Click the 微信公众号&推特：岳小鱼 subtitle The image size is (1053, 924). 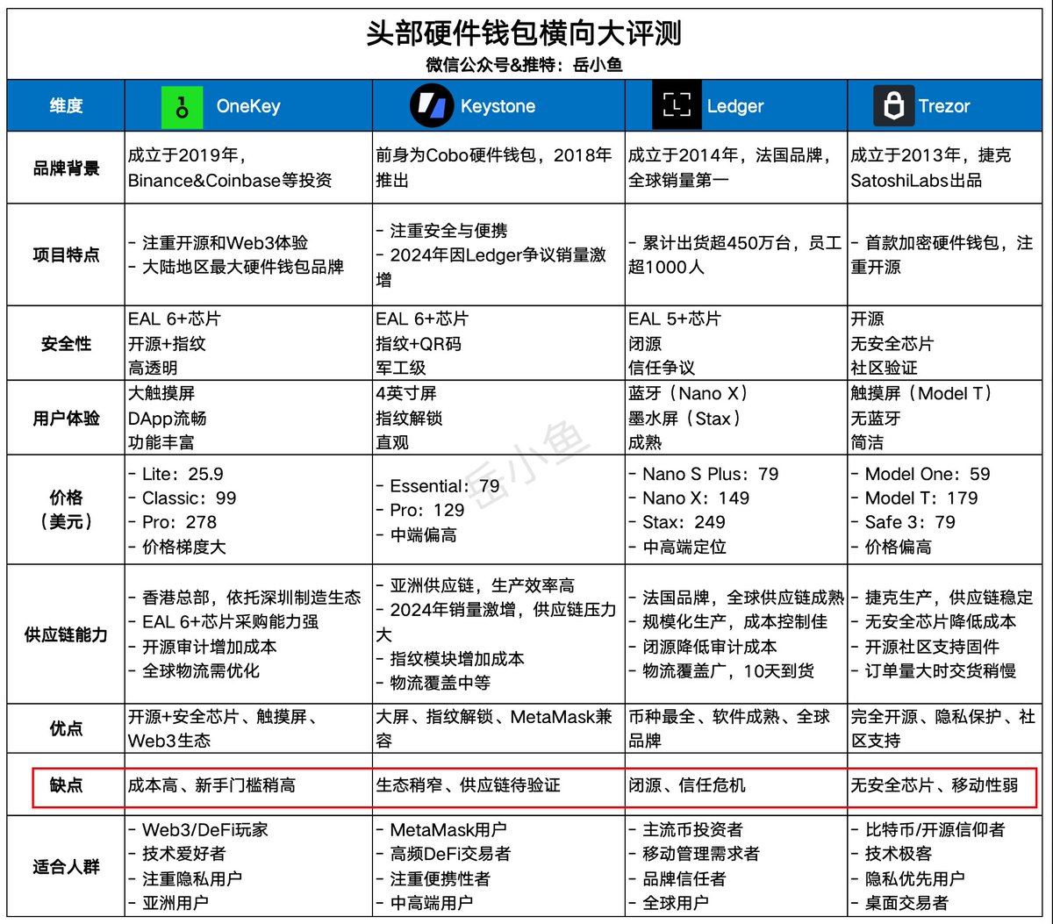526,64
